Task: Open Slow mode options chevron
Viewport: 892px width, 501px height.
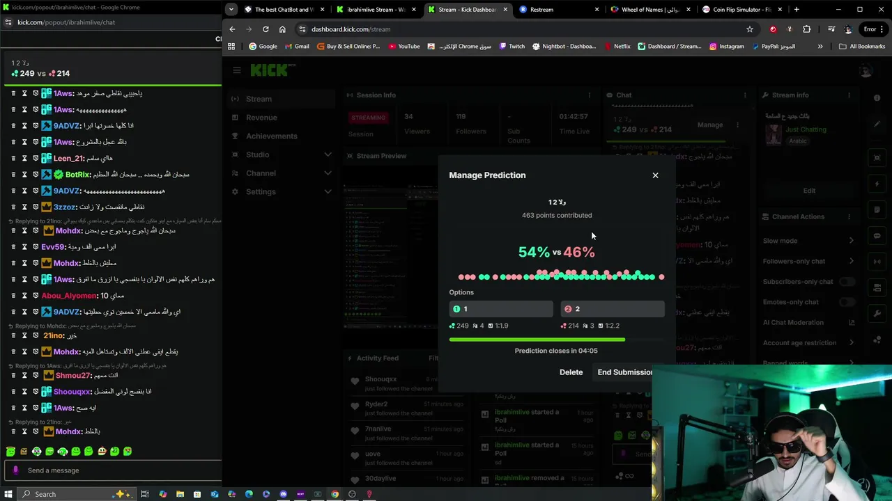Action: (851, 241)
